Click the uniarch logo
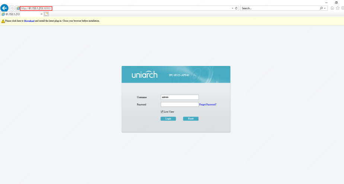Image resolution: width=344 pixels, height=184 pixels. point(144,74)
